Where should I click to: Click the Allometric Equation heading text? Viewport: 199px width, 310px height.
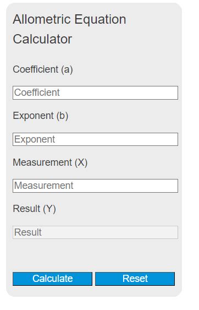69,20
